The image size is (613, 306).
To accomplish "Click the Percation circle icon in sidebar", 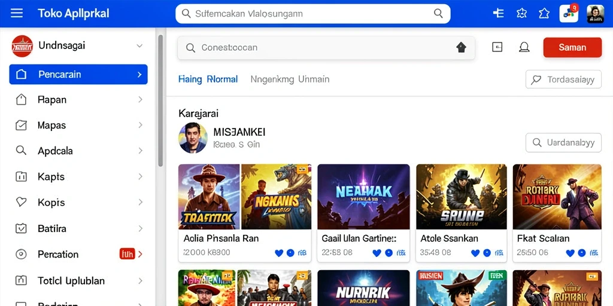I will point(21,255).
